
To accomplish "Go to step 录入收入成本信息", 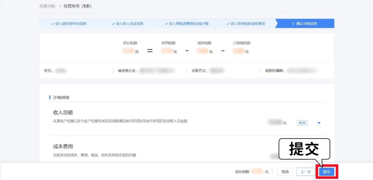I will click(128, 23).
